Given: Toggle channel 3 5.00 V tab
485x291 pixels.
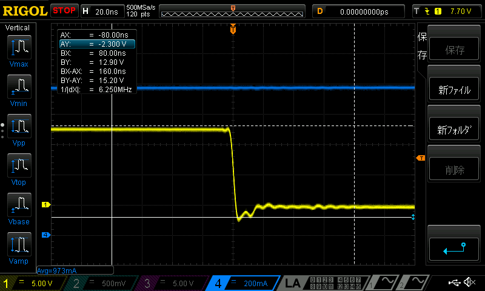Looking at the screenshot, I should pyautogui.click(x=173, y=283).
